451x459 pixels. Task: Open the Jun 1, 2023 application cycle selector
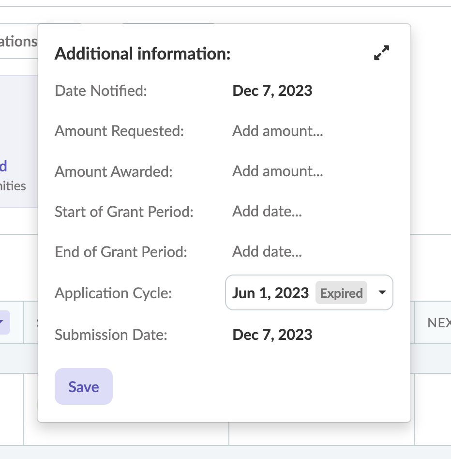click(x=271, y=293)
